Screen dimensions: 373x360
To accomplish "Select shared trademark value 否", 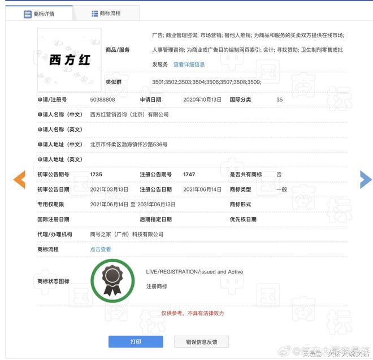I will [x=279, y=175].
